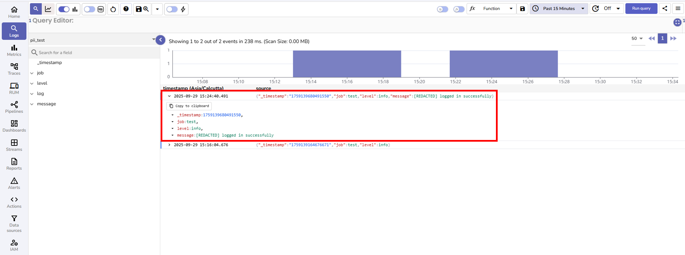The width and height of the screenshot is (685, 255).
Task: Expand the 15:16:04.676 log row
Action: 169,145
